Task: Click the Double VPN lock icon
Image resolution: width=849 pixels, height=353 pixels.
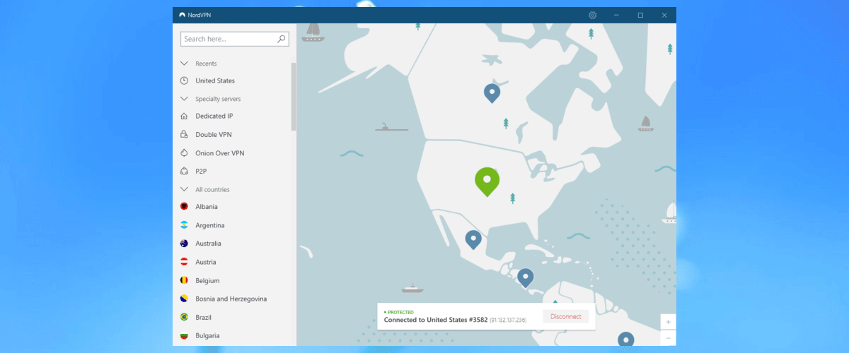Action: pos(184,134)
